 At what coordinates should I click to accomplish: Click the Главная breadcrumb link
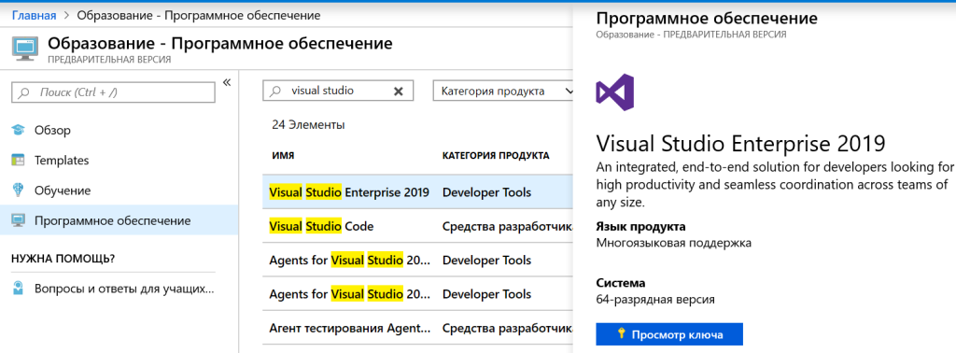click(35, 15)
